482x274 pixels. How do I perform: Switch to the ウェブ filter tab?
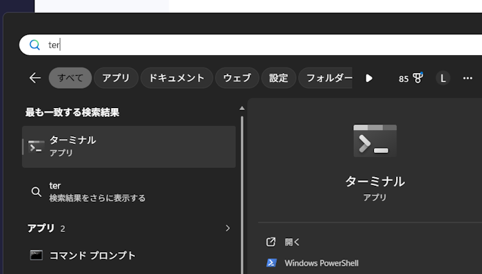point(237,78)
